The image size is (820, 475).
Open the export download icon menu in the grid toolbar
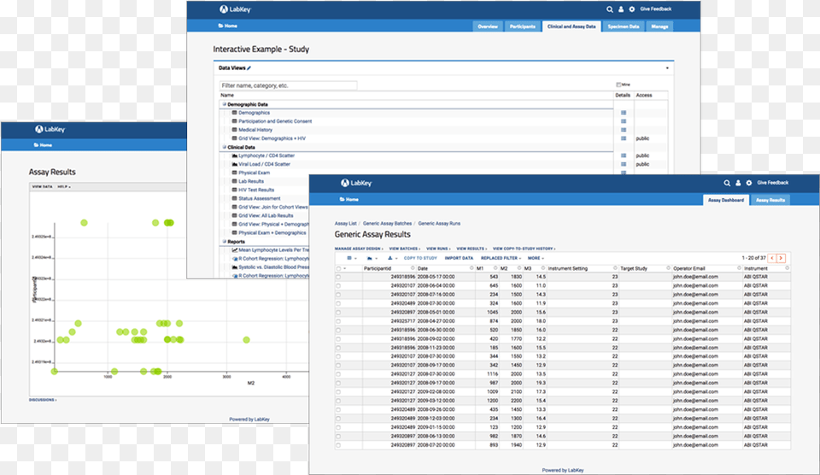[392, 257]
